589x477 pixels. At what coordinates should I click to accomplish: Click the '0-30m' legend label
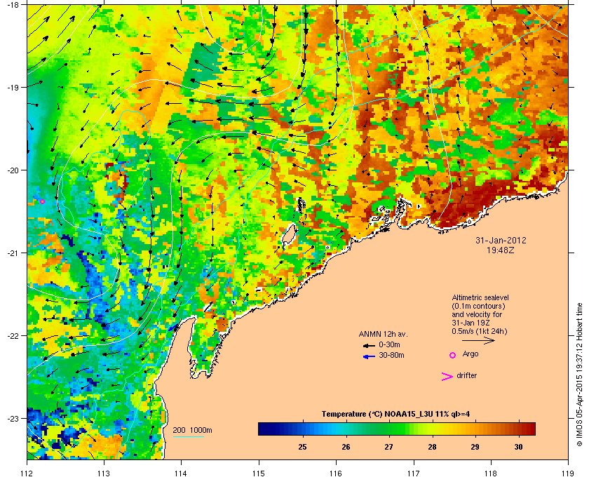coord(389,344)
